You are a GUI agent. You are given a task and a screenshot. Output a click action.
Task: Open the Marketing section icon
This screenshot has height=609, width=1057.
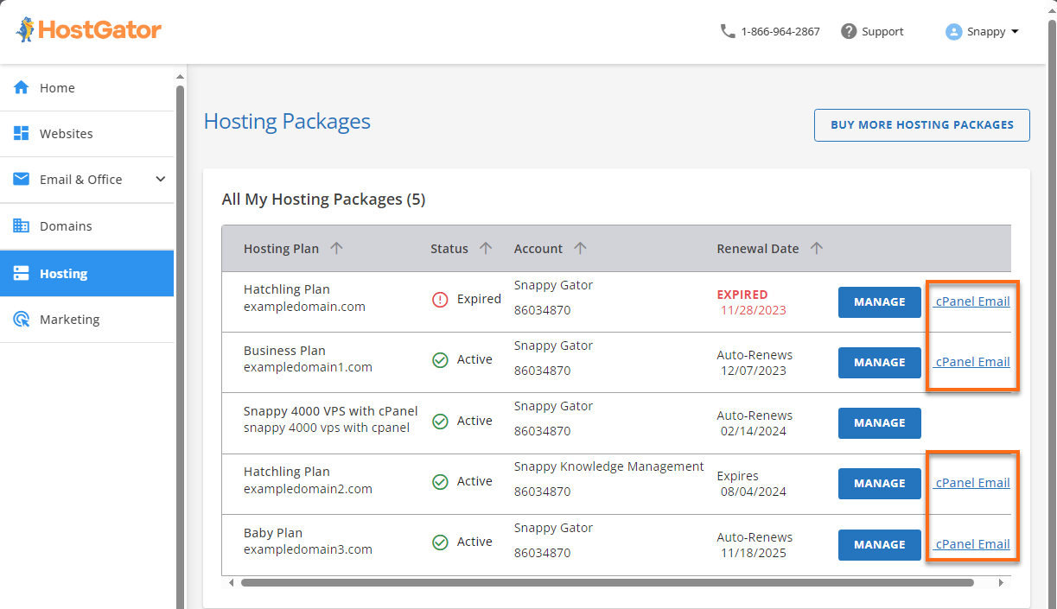click(x=20, y=319)
